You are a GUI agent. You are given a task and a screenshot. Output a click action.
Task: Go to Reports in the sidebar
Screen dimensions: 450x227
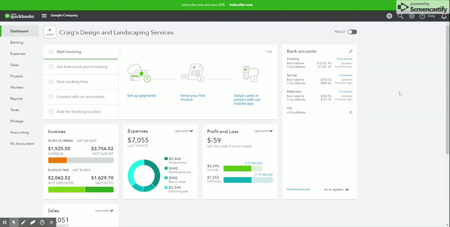point(17,99)
